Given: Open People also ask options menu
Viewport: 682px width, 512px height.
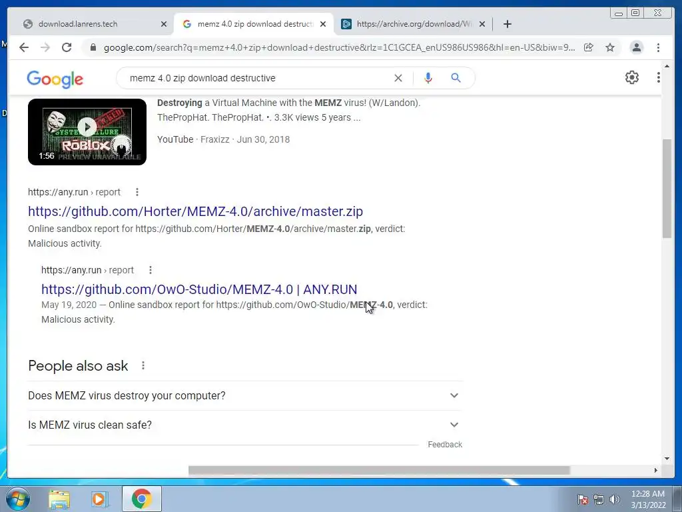Looking at the screenshot, I should click(x=143, y=366).
